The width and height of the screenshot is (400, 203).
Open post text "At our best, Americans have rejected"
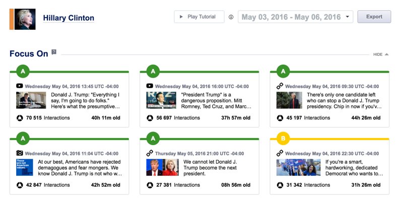80,168
